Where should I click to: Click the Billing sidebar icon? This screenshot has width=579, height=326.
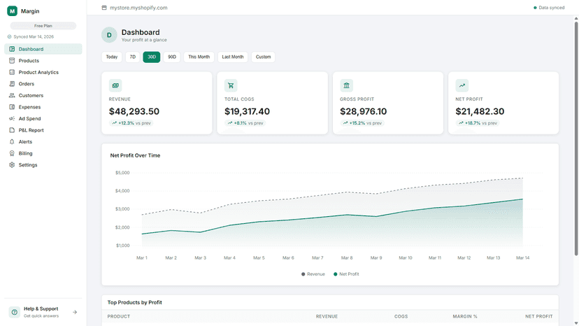(x=12, y=153)
